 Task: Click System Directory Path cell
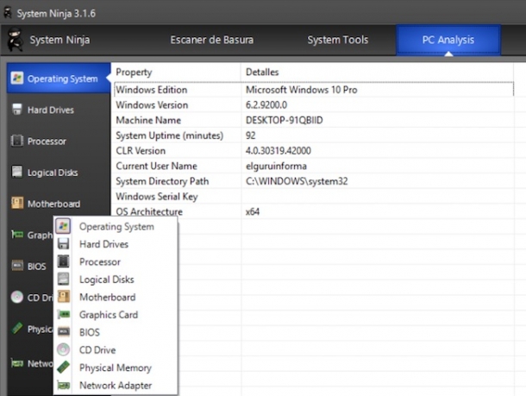point(162,181)
